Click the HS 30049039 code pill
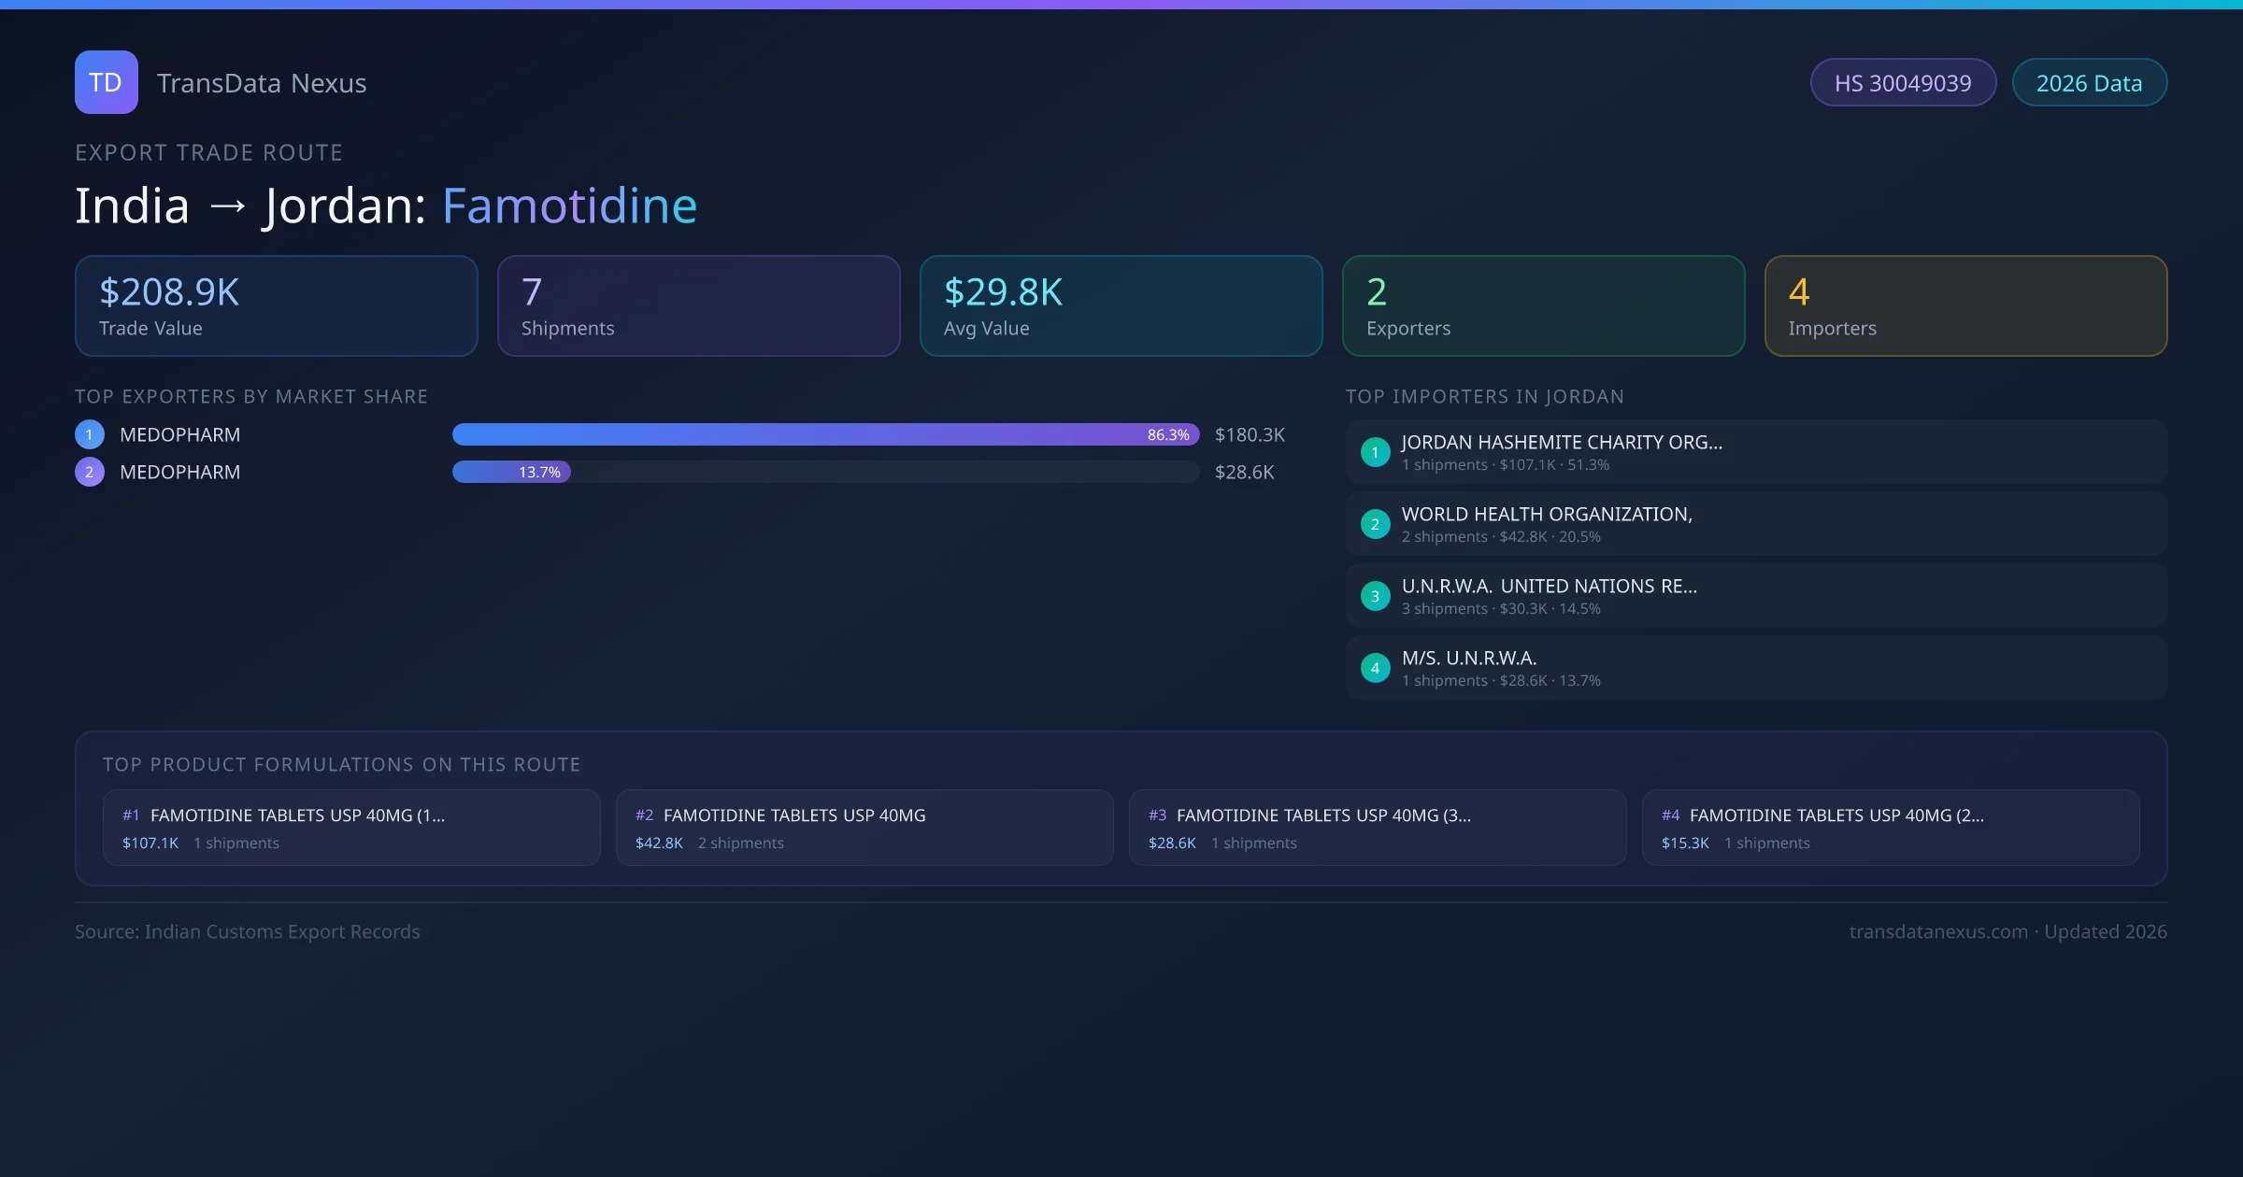Screen dimensions: 2243x1177 1903,83
